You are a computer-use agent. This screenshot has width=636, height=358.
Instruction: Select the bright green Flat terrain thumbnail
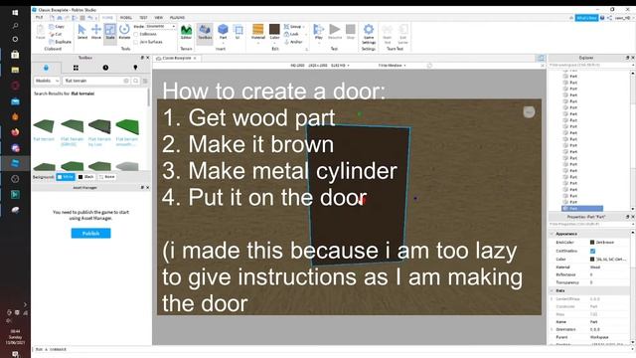pos(127,126)
